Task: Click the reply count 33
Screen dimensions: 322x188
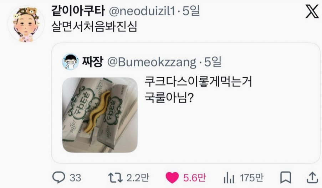Action: click(75, 178)
